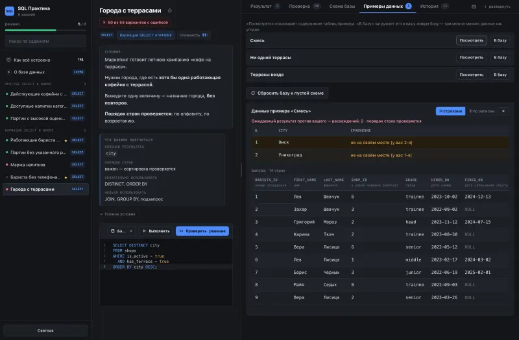This screenshot has height=340, width=519.
Task: Open О базе данных item
Action: tap(45, 72)
